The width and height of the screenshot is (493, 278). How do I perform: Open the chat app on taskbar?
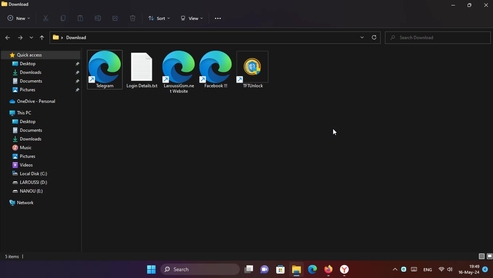[x=265, y=269]
